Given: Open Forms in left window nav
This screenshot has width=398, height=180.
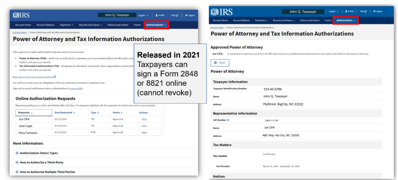Looking at the screenshot, I should coord(137,25).
